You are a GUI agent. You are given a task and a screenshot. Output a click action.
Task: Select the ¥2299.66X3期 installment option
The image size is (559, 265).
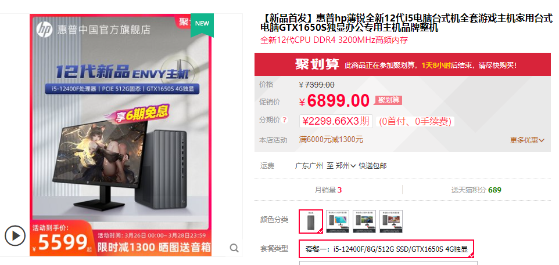(x=336, y=121)
